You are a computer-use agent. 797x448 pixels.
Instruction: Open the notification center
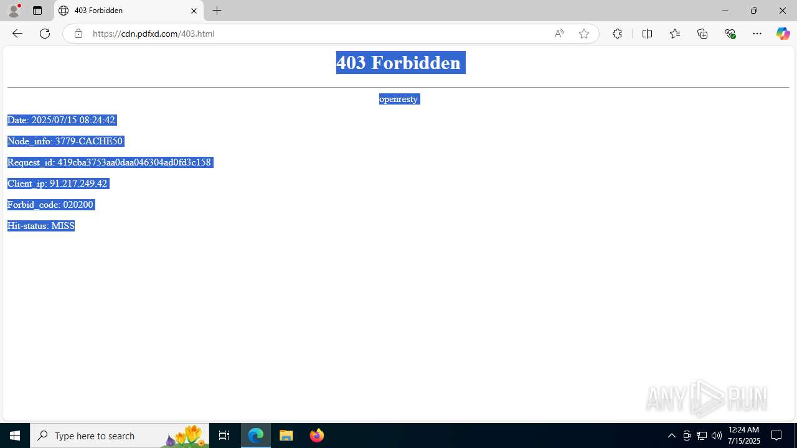(x=776, y=436)
